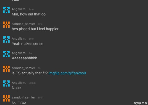Open Angelism username above 'Mm, how did that go'
The width and height of the screenshot is (148, 105).
point(19,9)
